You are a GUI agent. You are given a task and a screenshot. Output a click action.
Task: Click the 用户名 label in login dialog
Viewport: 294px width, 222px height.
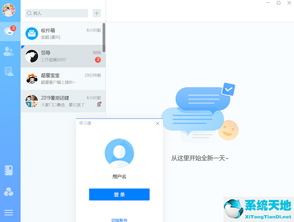[x=119, y=177]
